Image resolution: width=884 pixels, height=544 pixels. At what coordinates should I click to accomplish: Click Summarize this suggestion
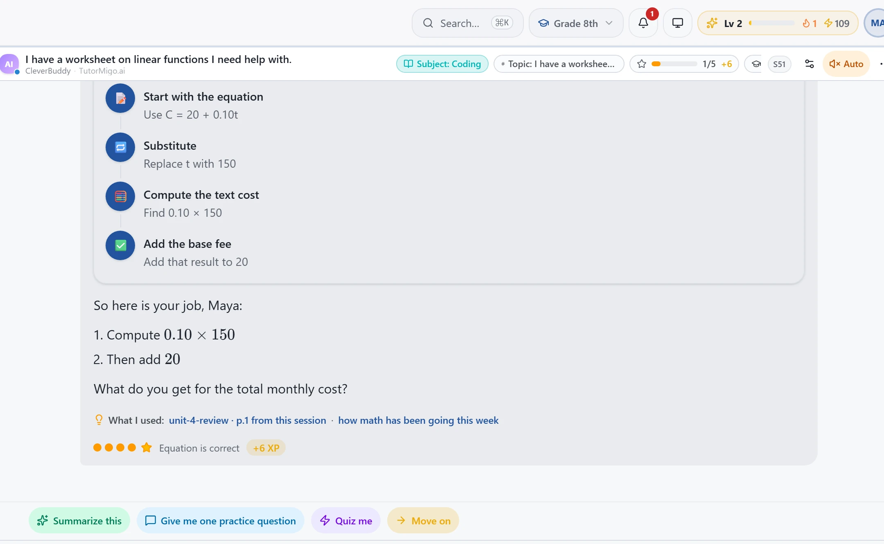tap(79, 520)
